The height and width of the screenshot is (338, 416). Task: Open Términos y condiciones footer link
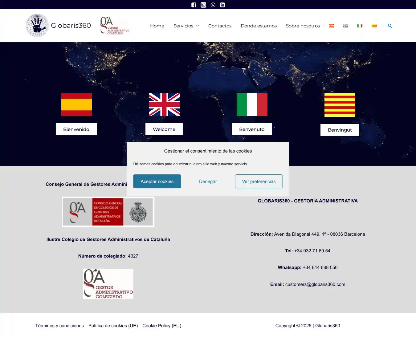coord(59,326)
